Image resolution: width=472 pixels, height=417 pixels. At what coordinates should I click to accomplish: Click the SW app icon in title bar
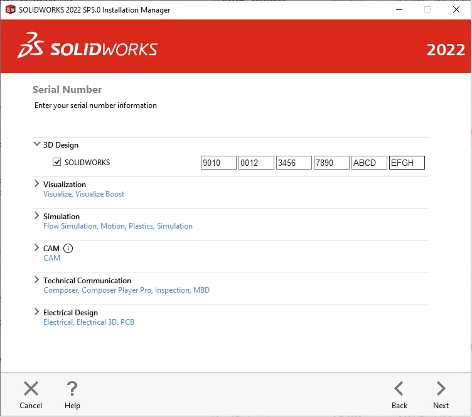[10, 9]
